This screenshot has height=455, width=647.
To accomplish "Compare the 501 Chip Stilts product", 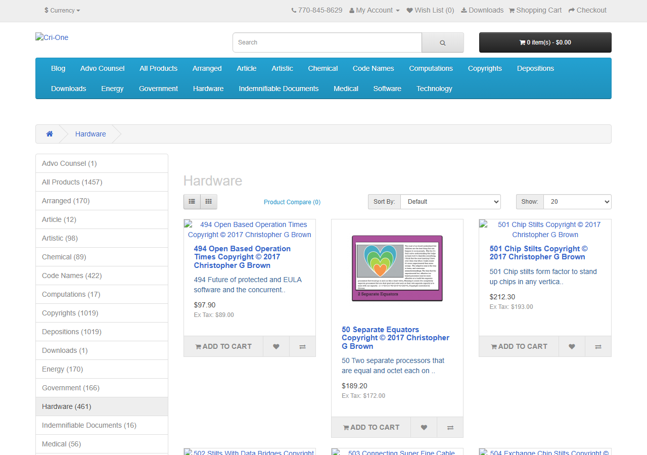I will [598, 346].
